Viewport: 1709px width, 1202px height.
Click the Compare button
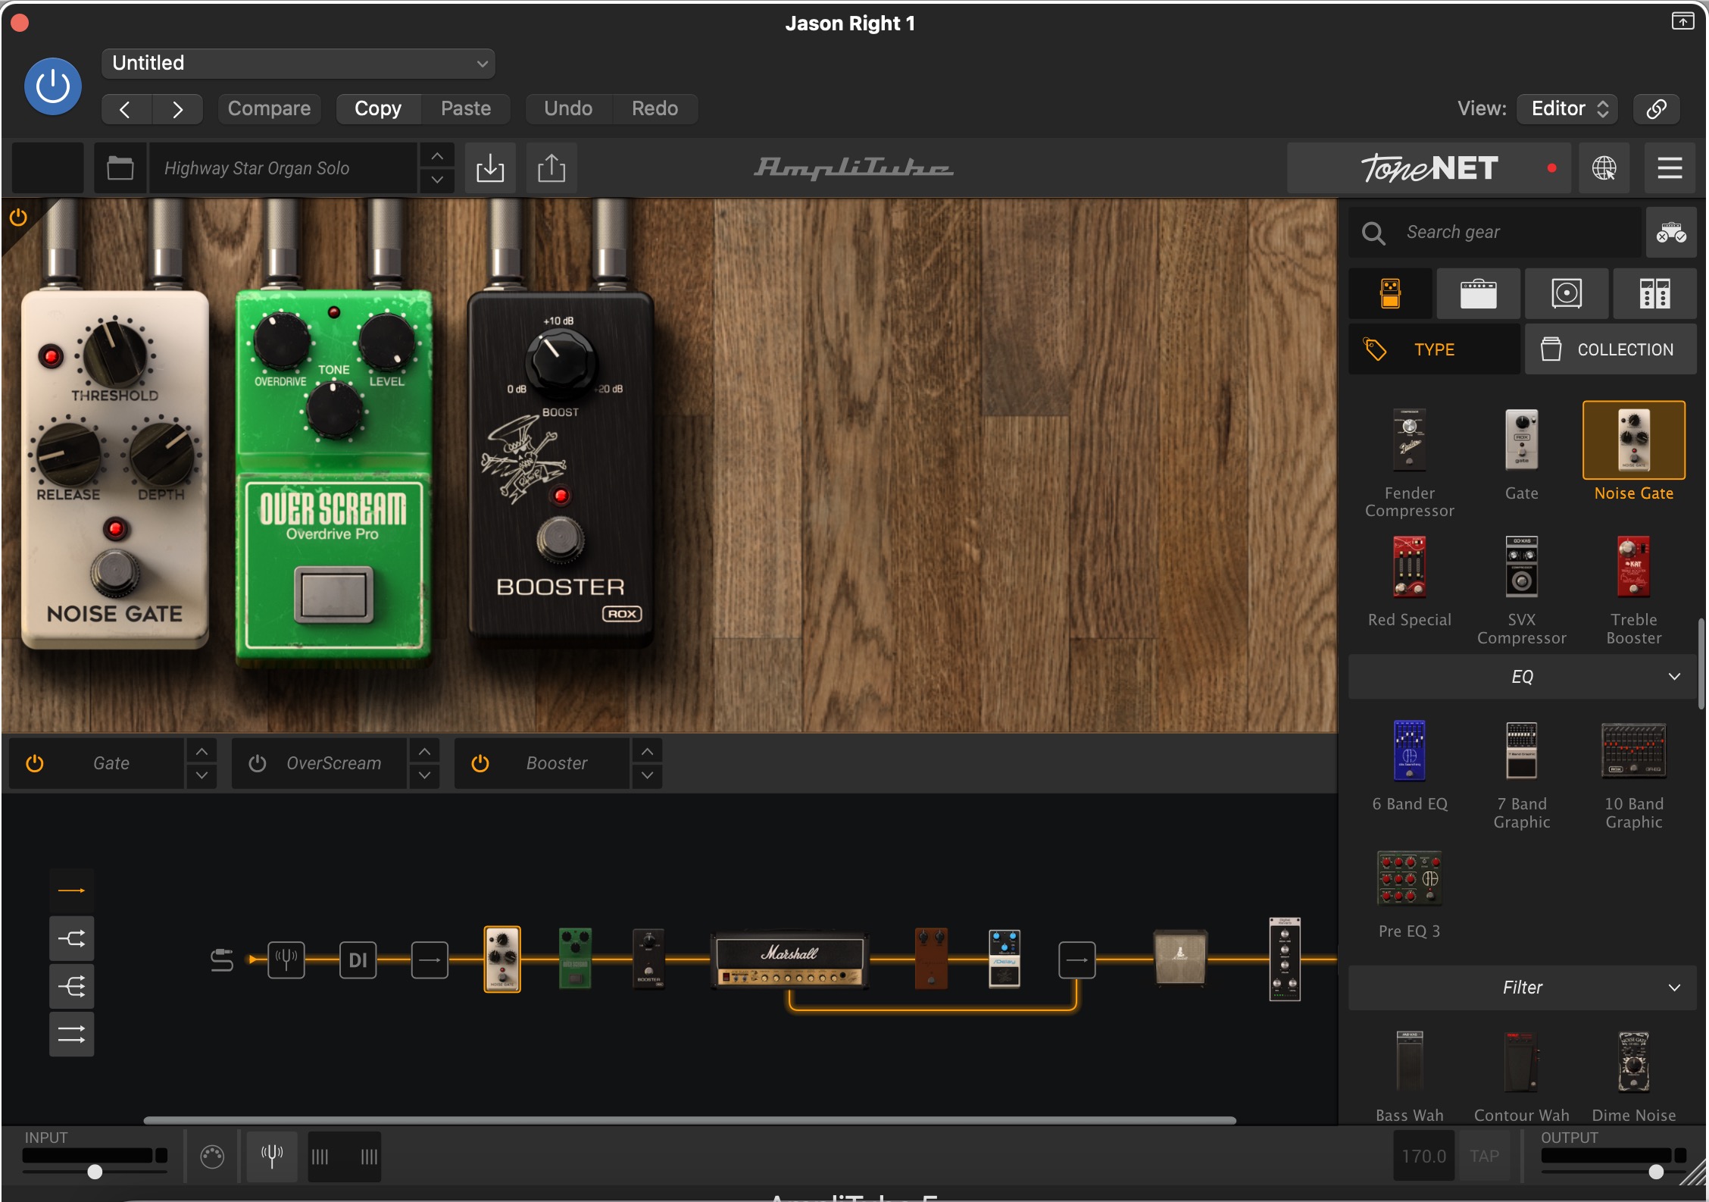[269, 109]
